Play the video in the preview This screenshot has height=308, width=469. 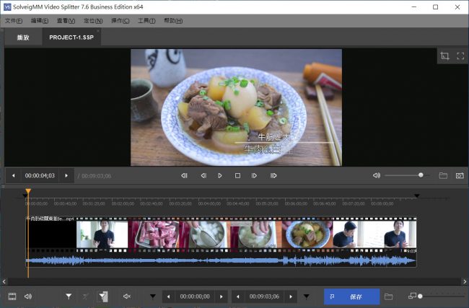pos(220,175)
